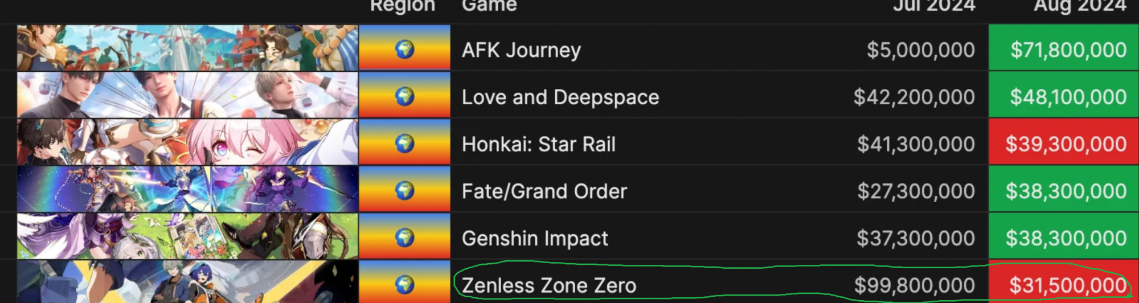Click the Zenless Zone Zero game title
The width and height of the screenshot is (1139, 303).
549,285
